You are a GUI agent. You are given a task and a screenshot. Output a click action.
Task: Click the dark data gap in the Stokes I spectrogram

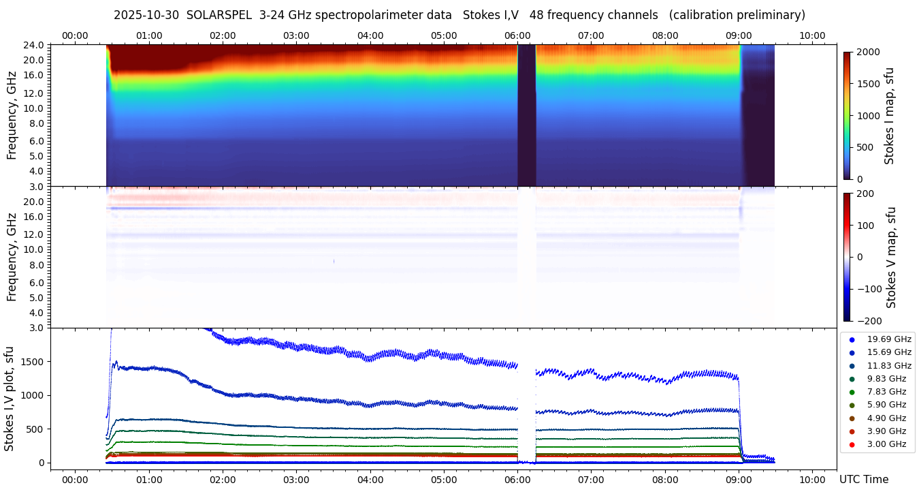click(x=526, y=116)
